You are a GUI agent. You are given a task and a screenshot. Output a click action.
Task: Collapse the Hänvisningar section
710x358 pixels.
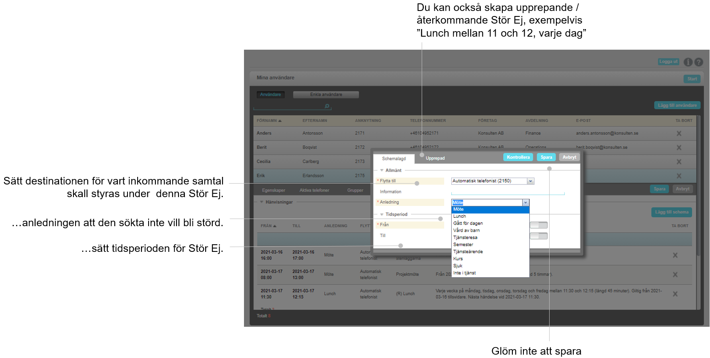tap(262, 202)
